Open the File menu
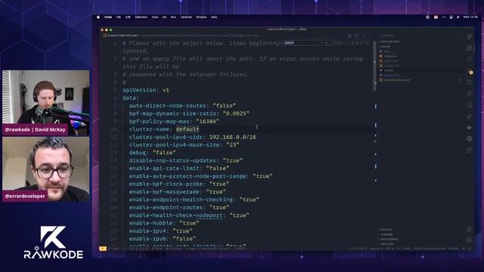Screen dimensions: 484x272 tap(119, 17)
